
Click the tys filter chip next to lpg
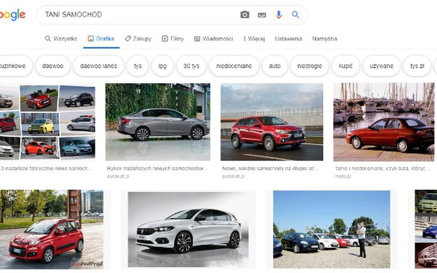138,66
